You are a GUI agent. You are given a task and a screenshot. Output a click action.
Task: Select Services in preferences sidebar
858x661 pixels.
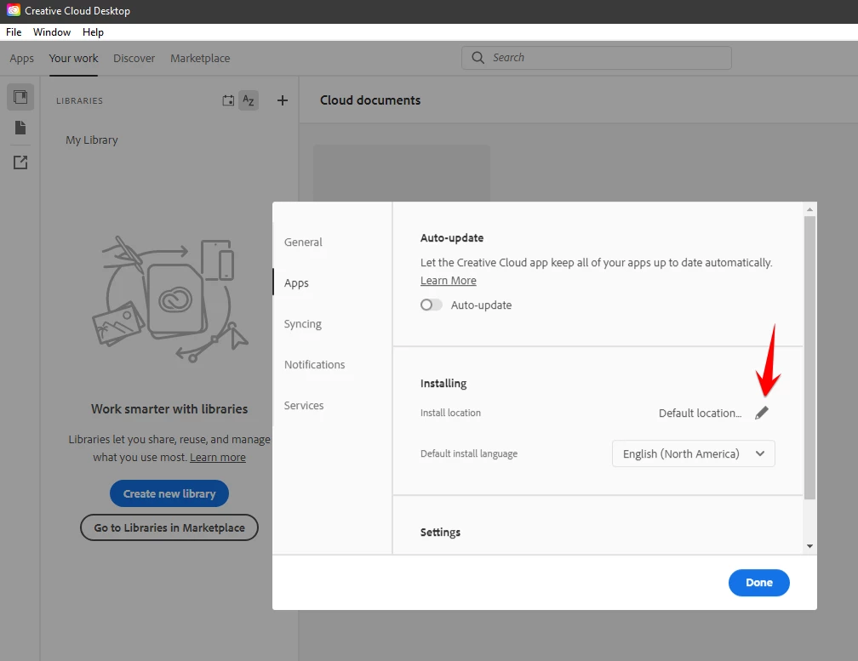pyautogui.click(x=304, y=406)
